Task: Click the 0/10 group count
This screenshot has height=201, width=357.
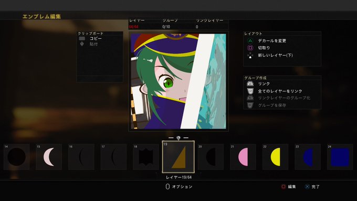Action: coord(166,27)
